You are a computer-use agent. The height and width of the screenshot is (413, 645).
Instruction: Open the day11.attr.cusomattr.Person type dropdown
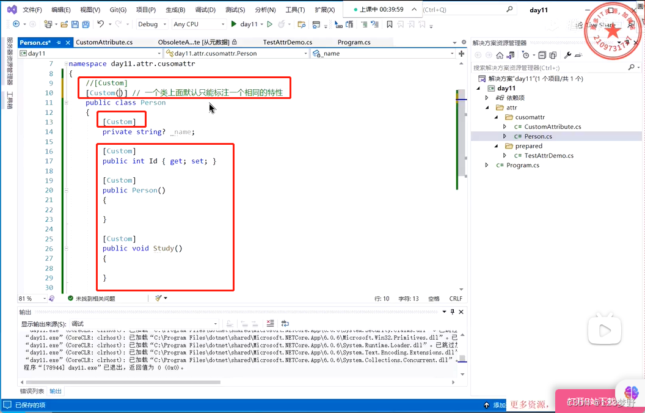pyautogui.click(x=236, y=54)
